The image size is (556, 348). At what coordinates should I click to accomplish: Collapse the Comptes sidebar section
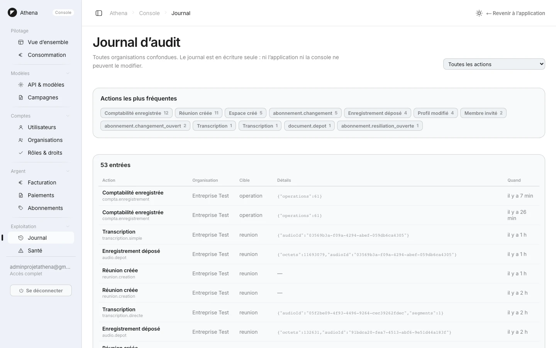coord(68,116)
